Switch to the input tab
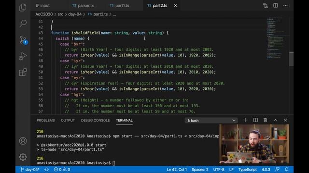This screenshot has height=173, width=309. pyautogui.click(x=43, y=6)
